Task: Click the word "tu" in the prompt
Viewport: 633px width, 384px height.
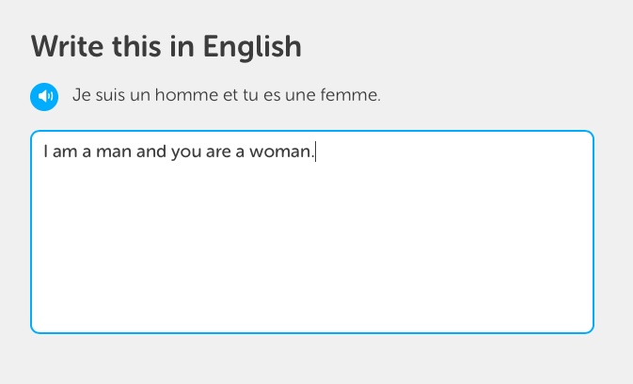Action: point(250,96)
